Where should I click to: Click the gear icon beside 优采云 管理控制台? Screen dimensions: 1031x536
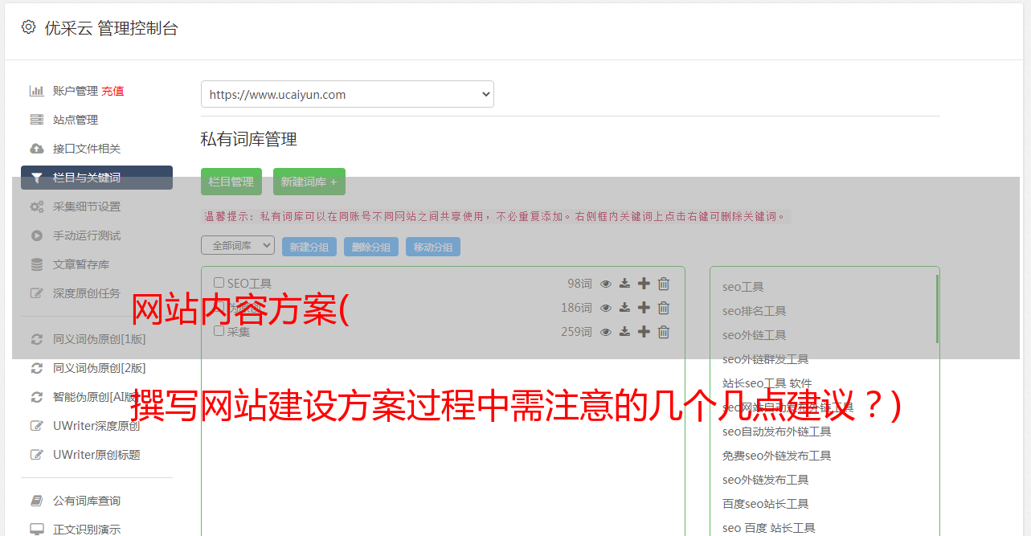coord(29,27)
